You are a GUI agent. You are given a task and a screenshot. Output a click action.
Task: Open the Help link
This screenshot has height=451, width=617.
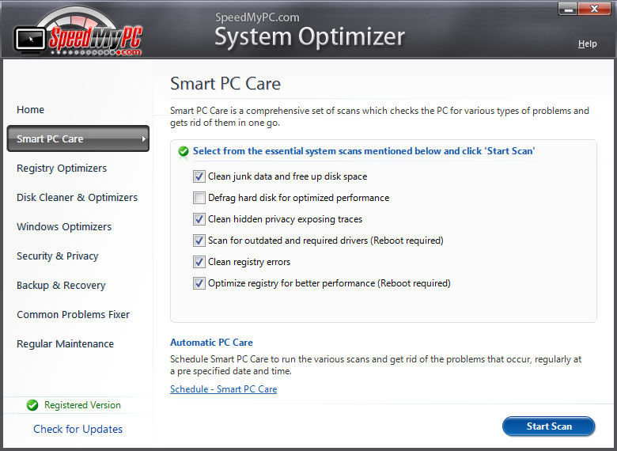pyautogui.click(x=588, y=44)
